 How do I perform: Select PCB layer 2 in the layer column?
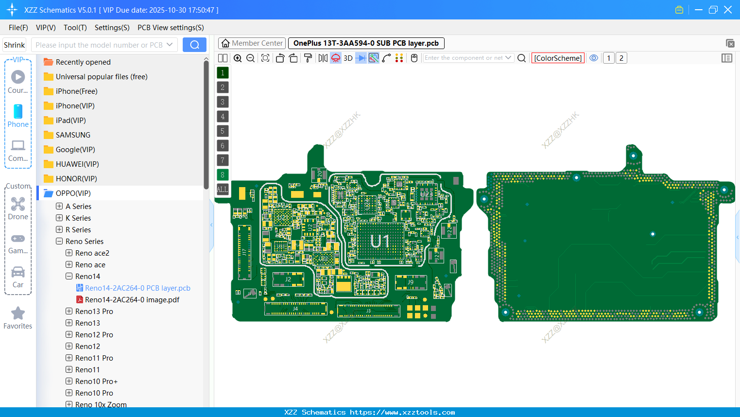(223, 87)
